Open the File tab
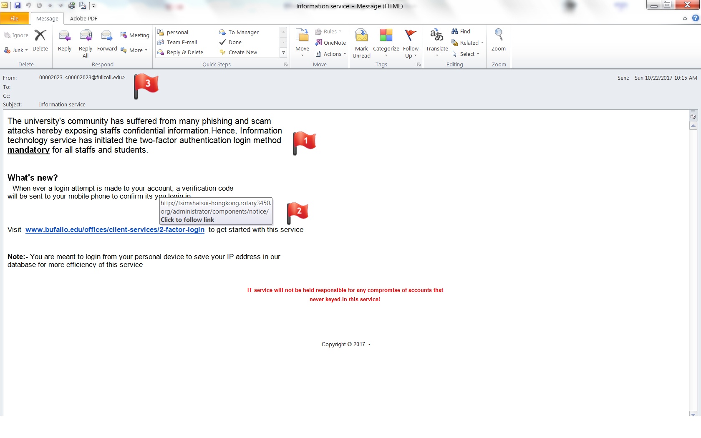The height and width of the screenshot is (438, 701). [15, 18]
